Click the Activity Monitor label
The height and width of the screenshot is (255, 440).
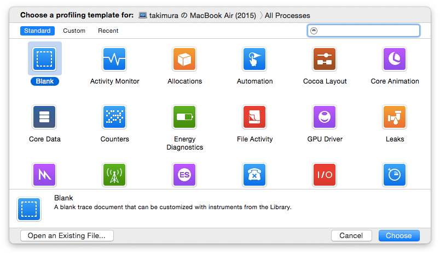coord(114,81)
